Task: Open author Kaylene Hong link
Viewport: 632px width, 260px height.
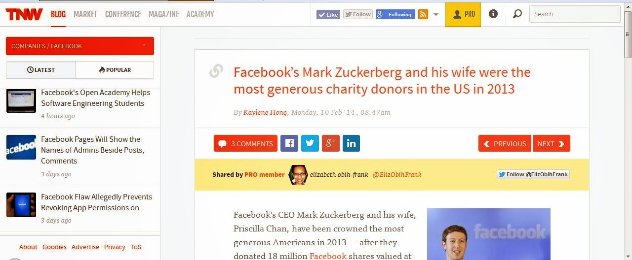Action: (265, 112)
